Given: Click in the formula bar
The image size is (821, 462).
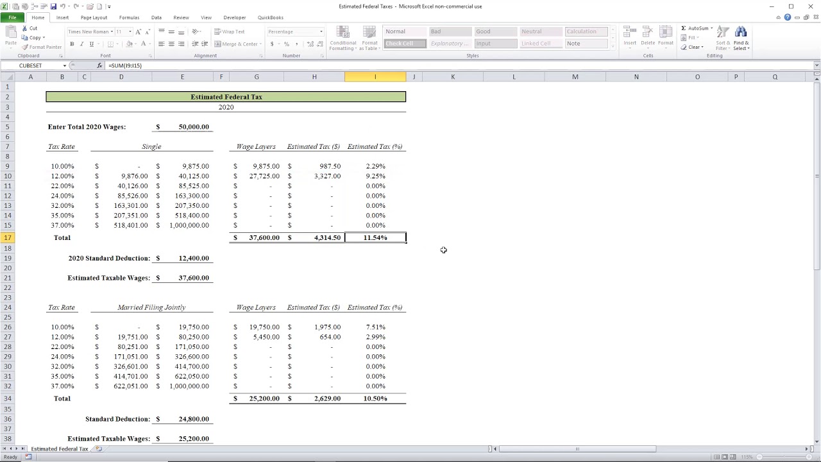Looking at the screenshot, I should tap(459, 65).
